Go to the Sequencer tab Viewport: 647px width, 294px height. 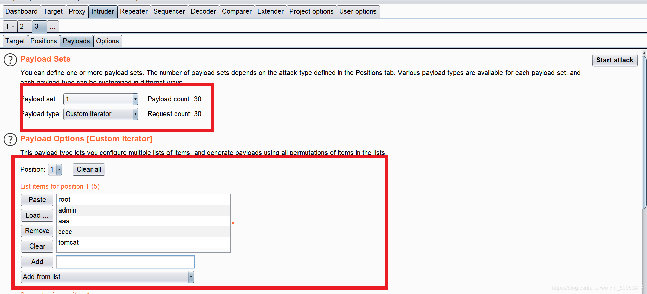(169, 11)
